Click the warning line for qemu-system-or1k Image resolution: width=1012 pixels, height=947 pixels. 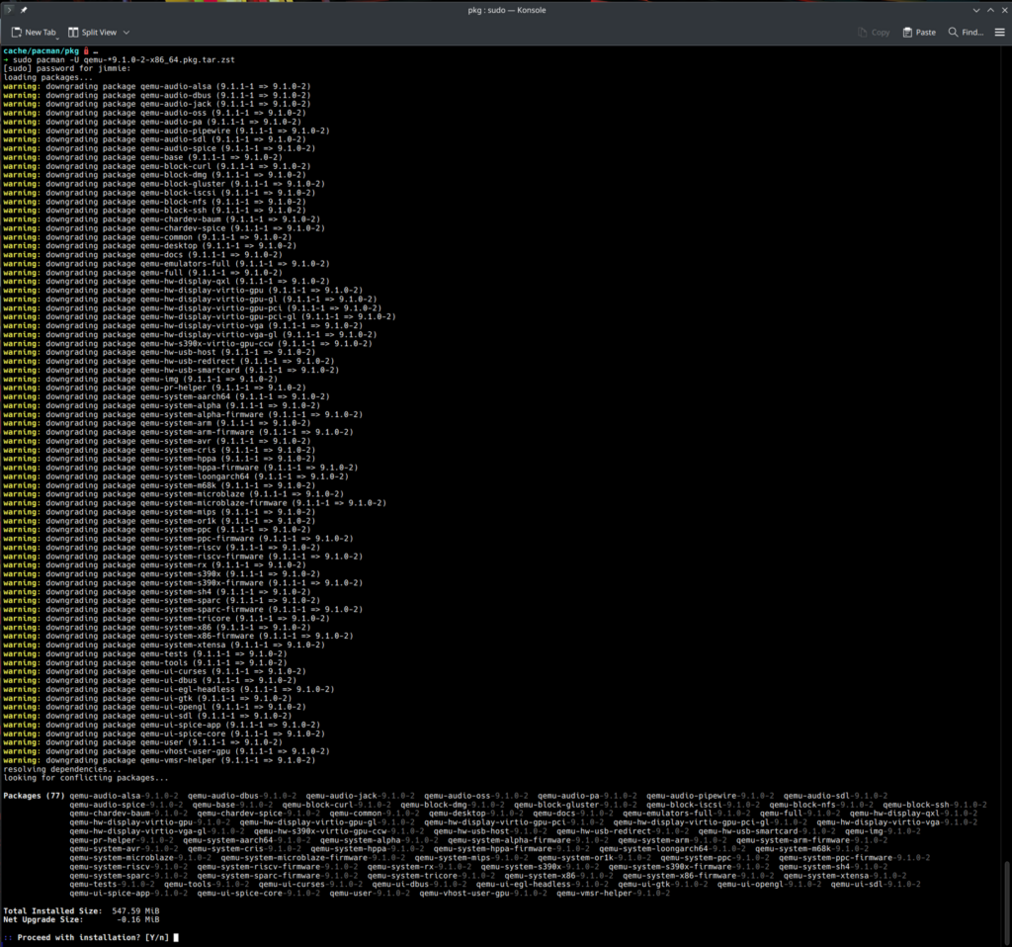click(x=159, y=521)
